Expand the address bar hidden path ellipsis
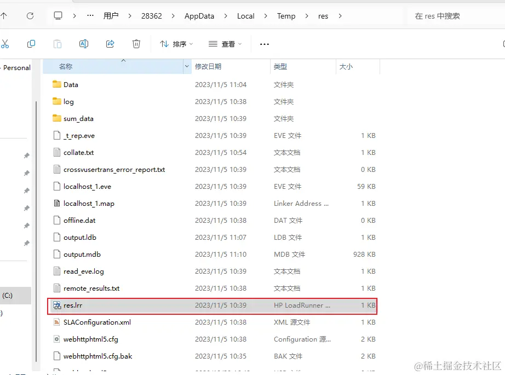The width and height of the screenshot is (505, 375). pos(90,15)
